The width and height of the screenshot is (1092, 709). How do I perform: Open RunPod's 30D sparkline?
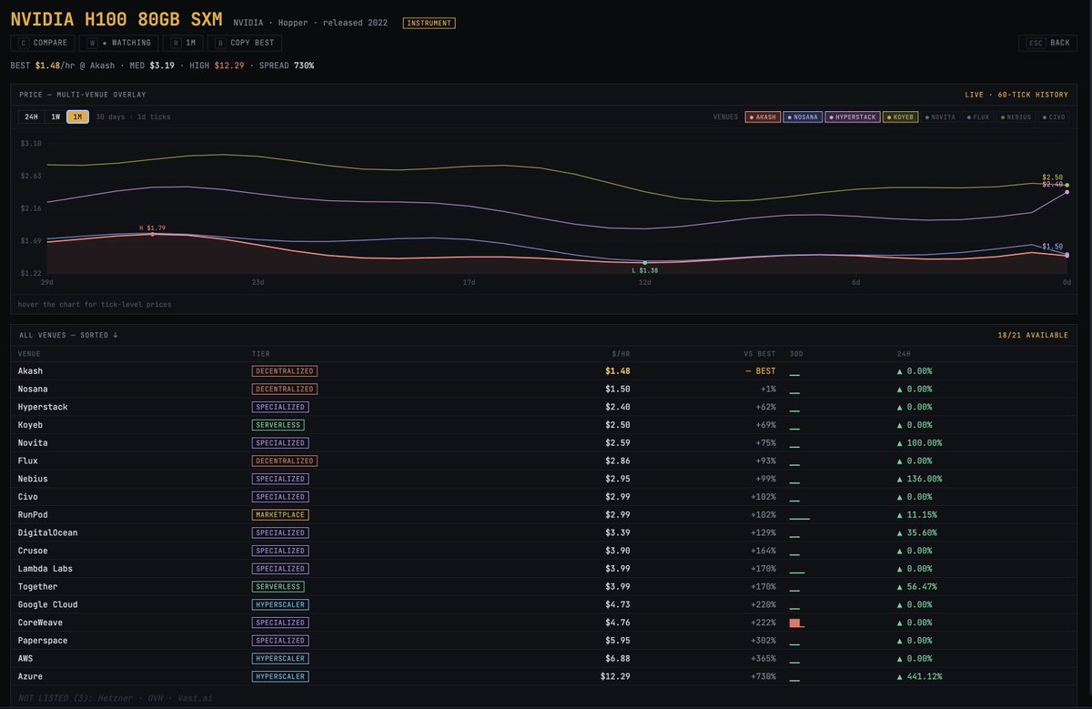[799, 518]
